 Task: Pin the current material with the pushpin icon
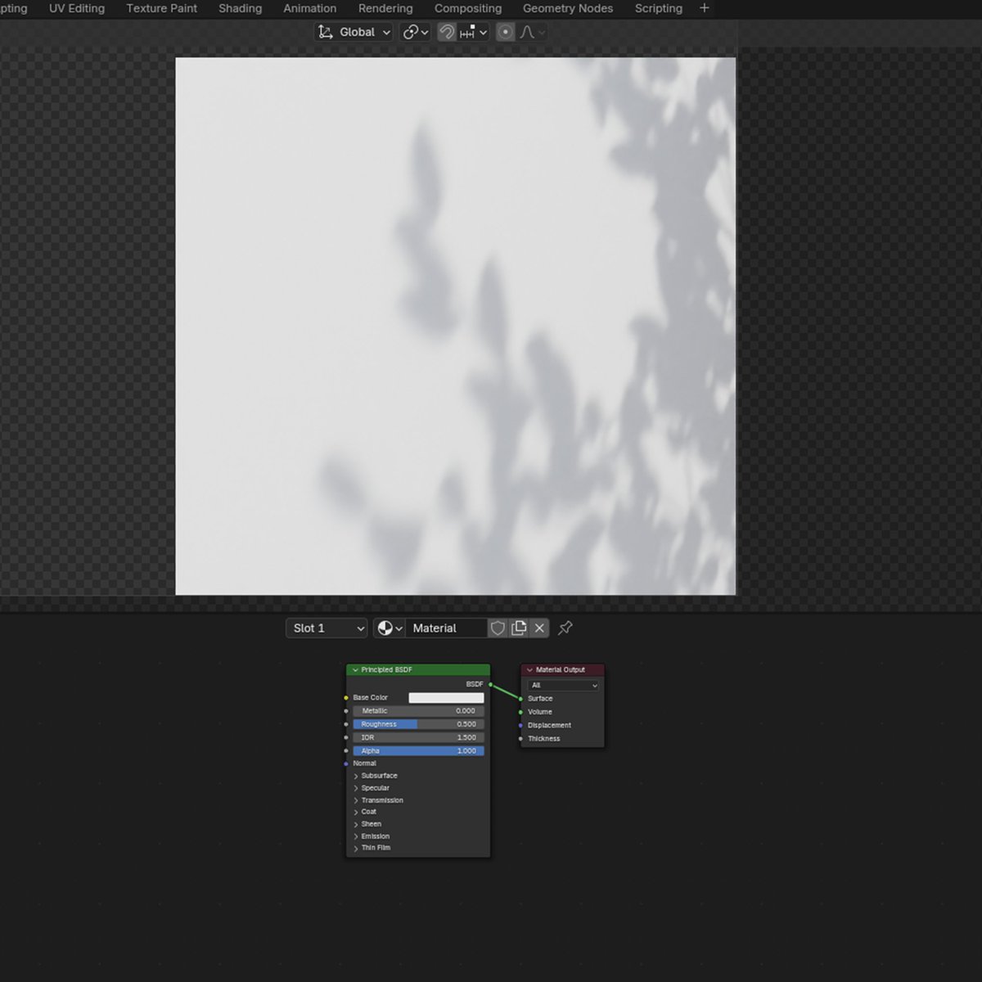click(565, 628)
